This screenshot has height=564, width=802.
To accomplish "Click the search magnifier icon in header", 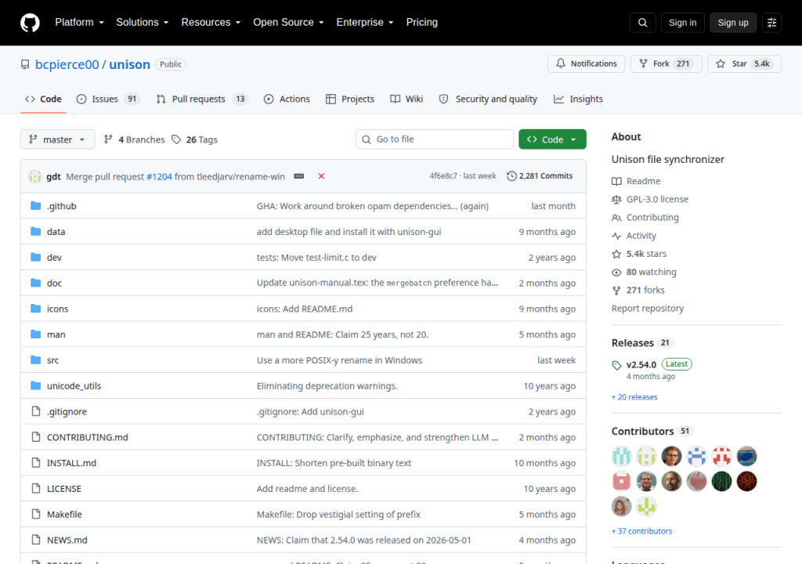I will 642,23.
